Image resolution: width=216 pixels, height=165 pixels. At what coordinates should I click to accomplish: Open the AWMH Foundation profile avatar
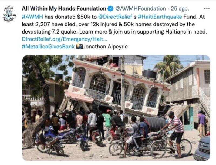coord(9,13)
